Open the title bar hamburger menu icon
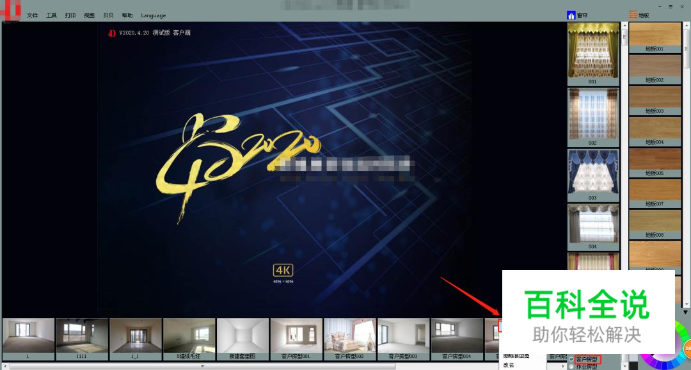The image size is (691, 370). coord(671,6)
